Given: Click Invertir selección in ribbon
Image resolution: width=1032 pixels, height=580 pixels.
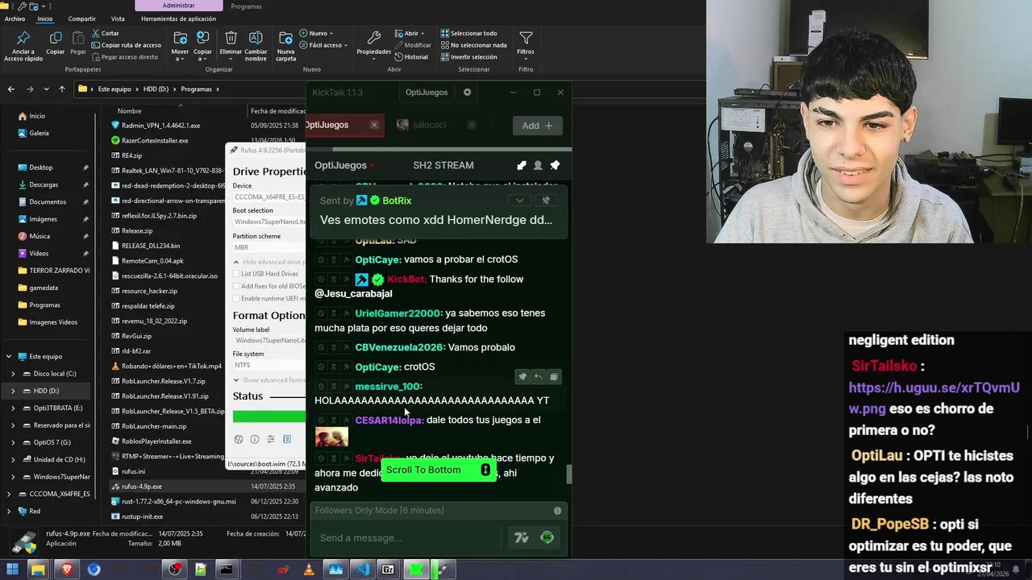Looking at the screenshot, I should pyautogui.click(x=468, y=57).
